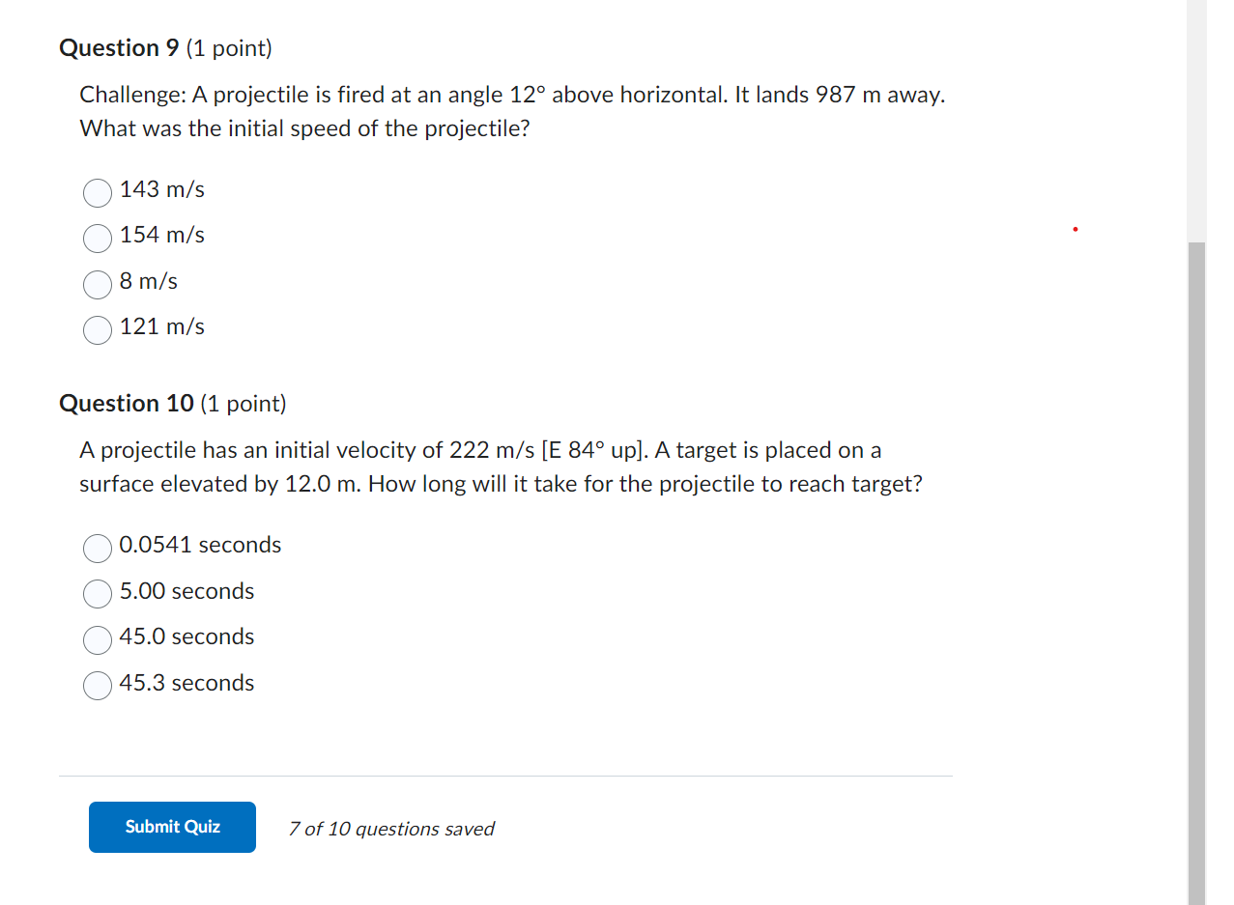
Task: Select the 45.0 seconds answer option
Action: click(x=97, y=640)
